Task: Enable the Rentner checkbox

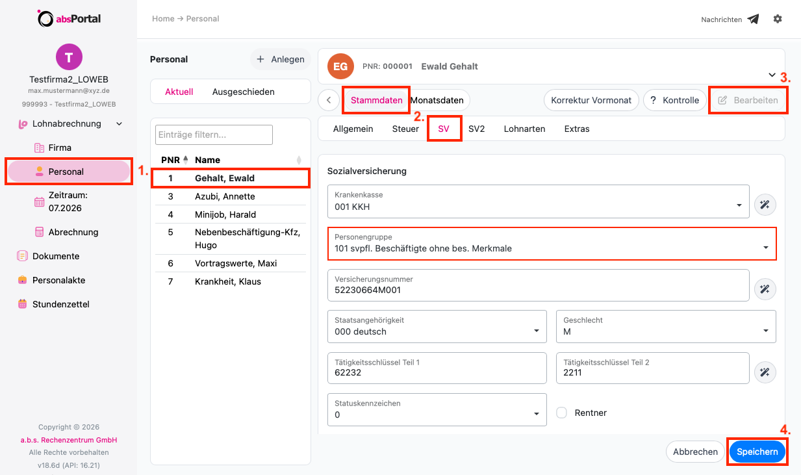Action: [562, 413]
